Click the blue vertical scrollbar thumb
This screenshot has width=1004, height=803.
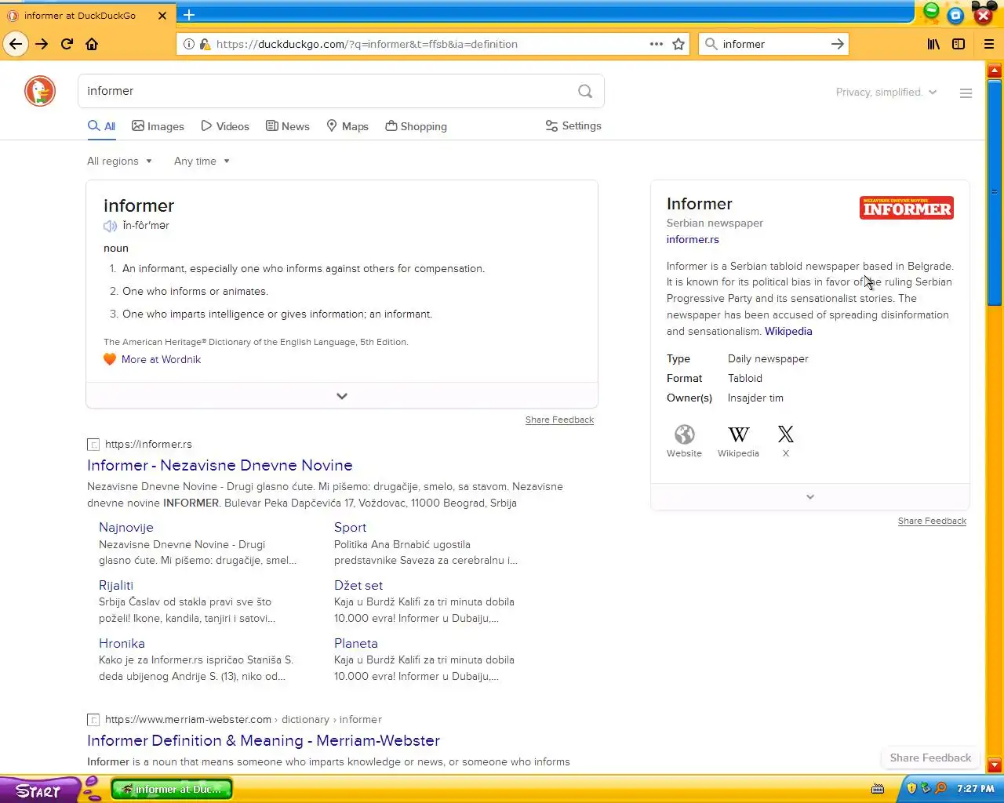click(995, 191)
